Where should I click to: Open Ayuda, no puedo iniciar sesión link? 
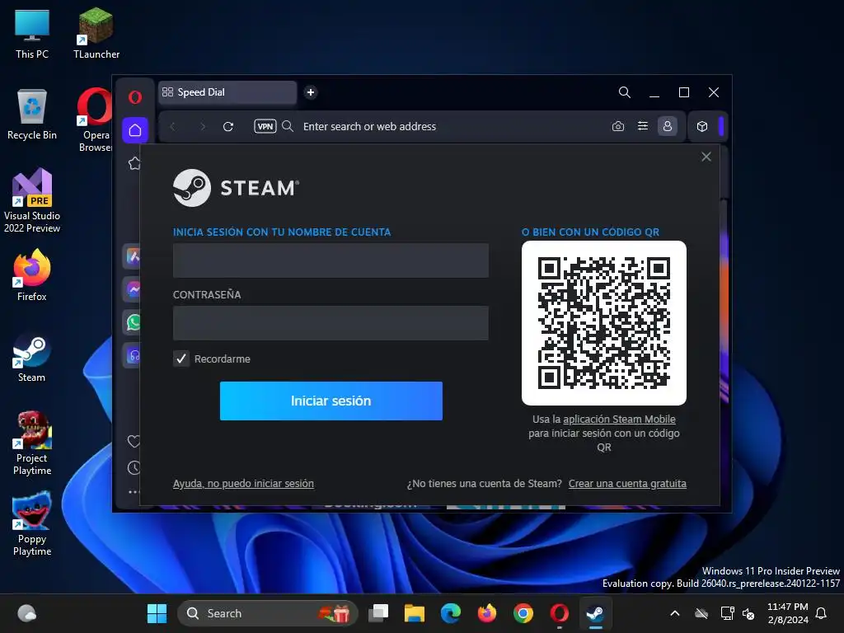[243, 483]
